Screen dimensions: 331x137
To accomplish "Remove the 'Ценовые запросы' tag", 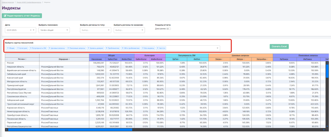I will point(49,48).
